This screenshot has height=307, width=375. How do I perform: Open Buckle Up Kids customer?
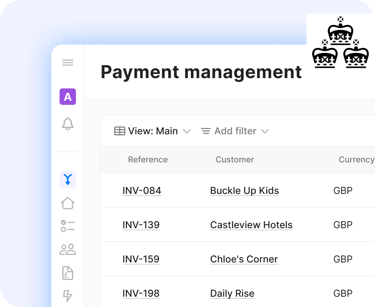point(244,191)
